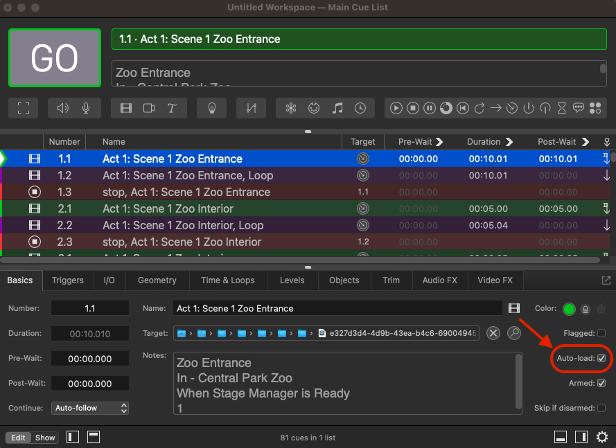Image resolution: width=616 pixels, height=448 pixels.
Task: Disable the Auto-load checkbox
Action: point(601,358)
